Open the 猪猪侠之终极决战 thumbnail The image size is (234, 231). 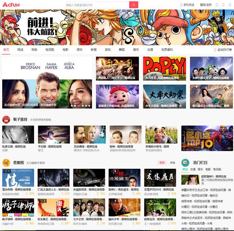(117, 97)
